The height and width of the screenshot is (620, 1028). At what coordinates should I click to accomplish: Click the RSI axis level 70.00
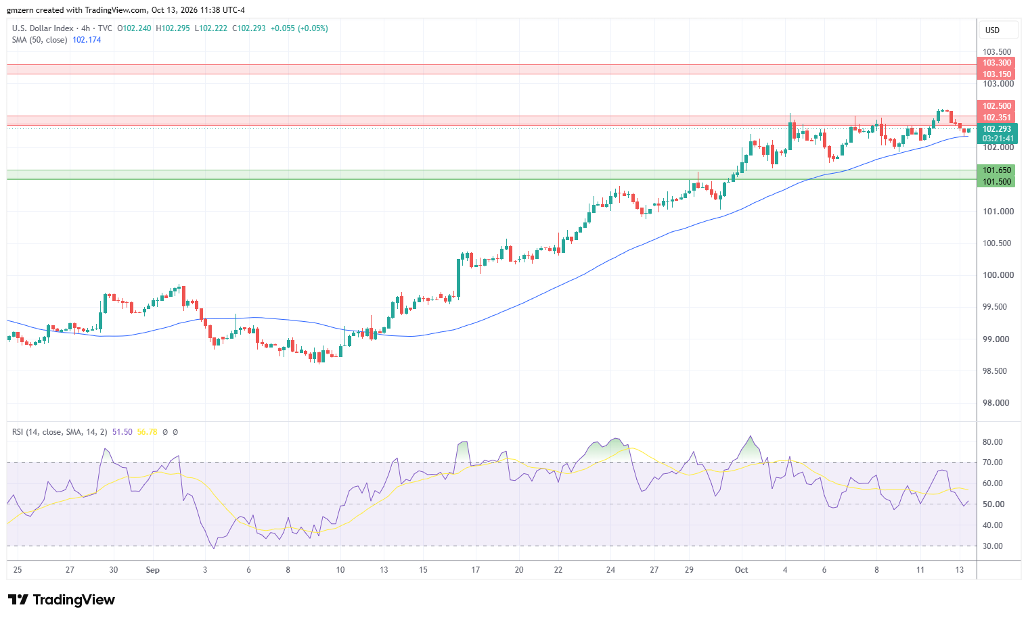[993, 462]
